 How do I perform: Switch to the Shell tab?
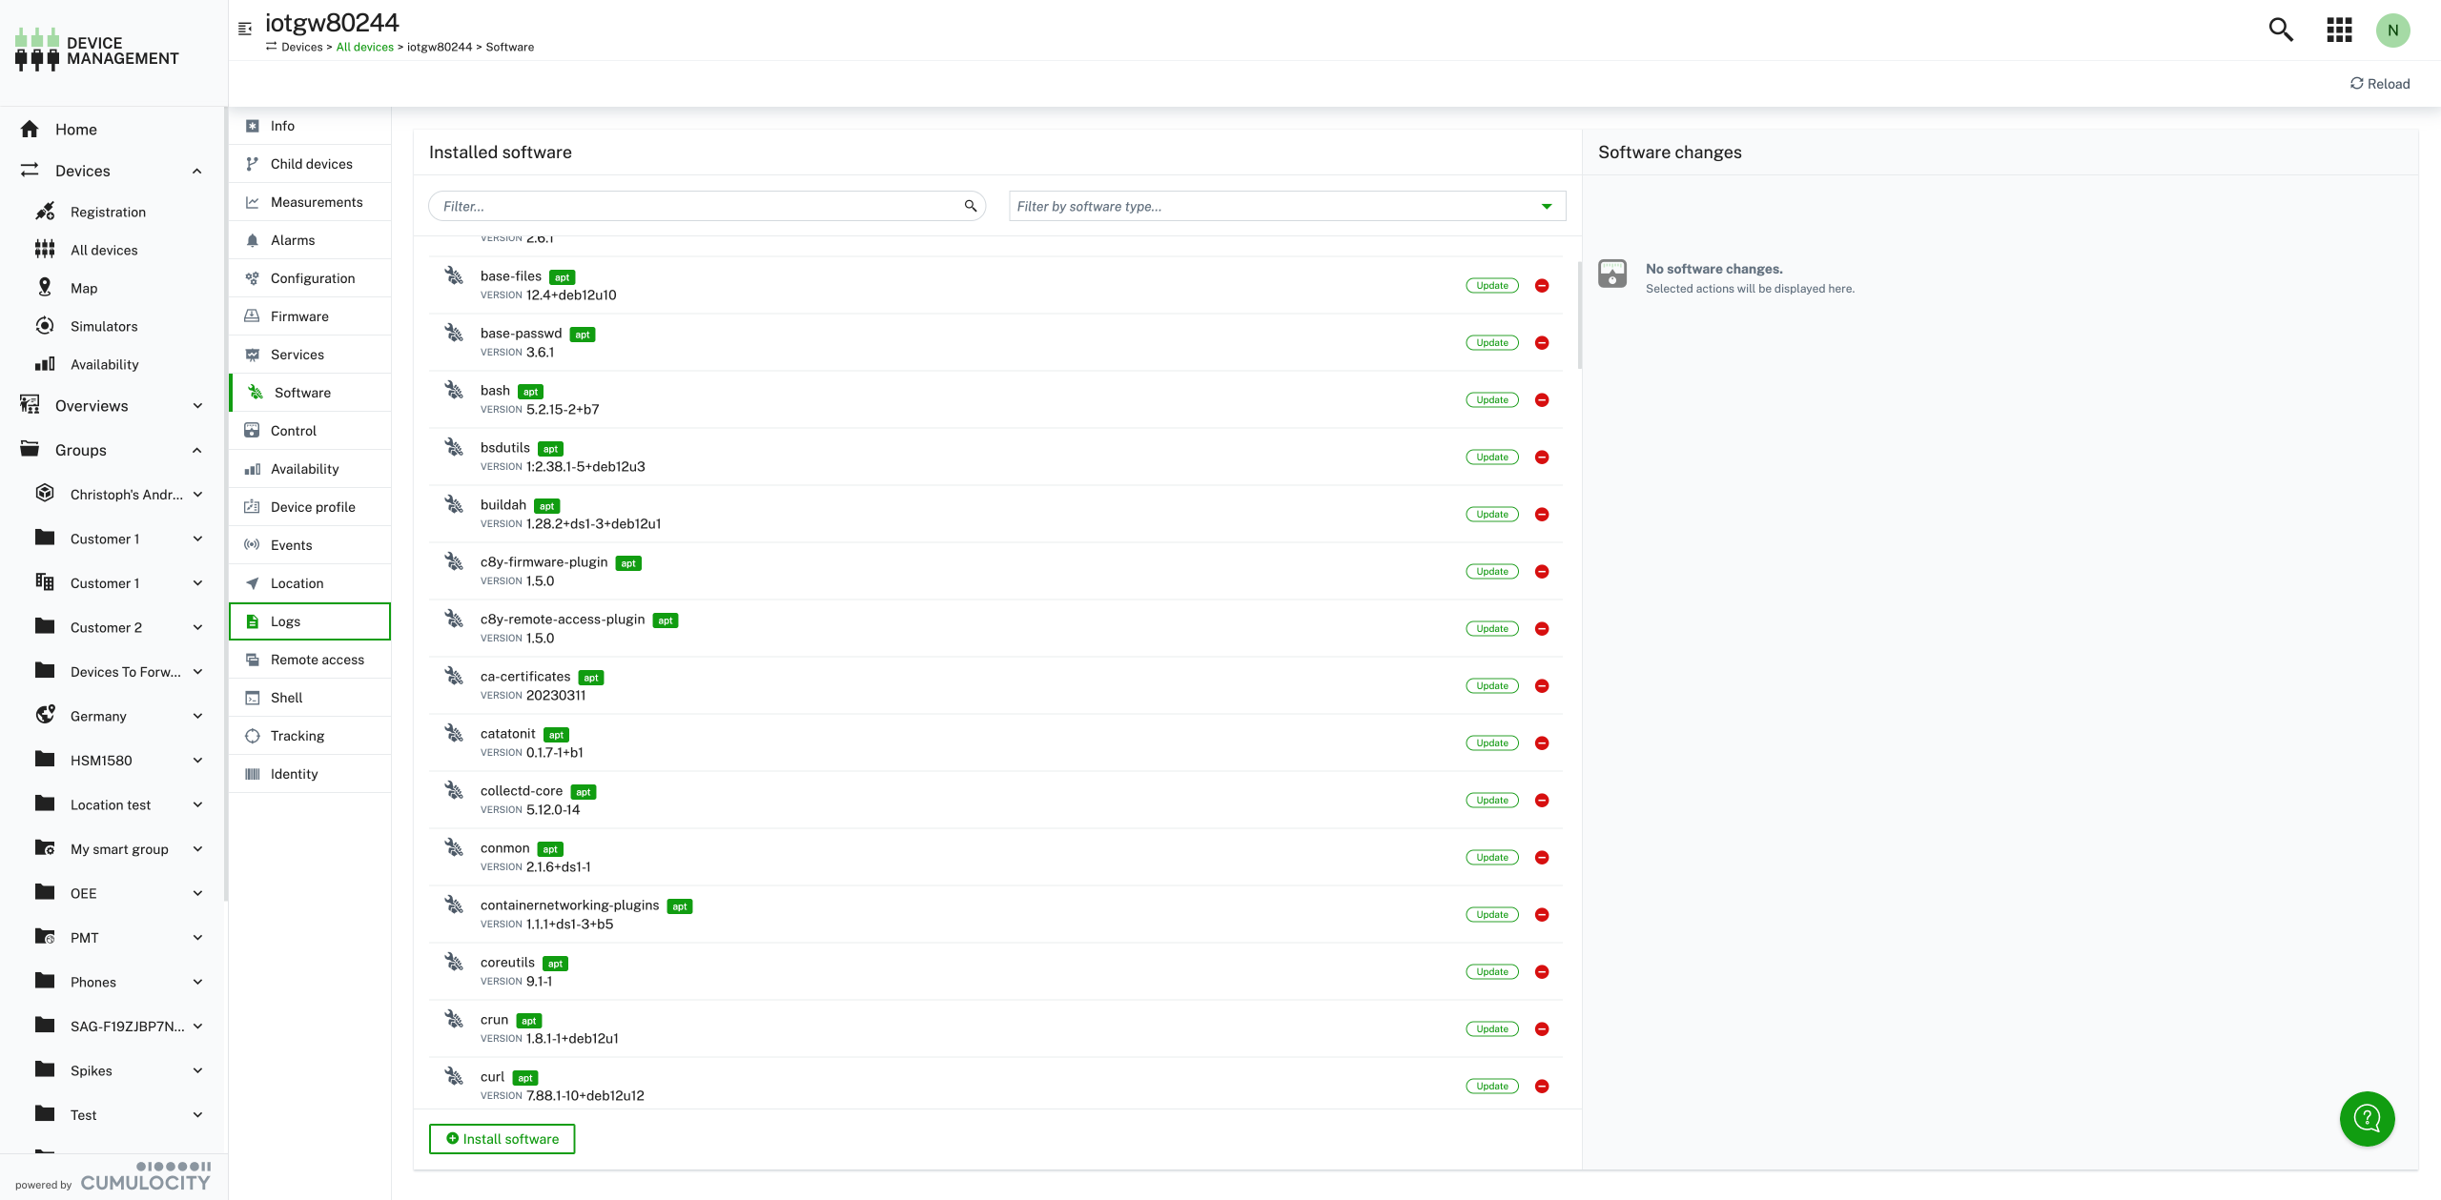pos(286,698)
